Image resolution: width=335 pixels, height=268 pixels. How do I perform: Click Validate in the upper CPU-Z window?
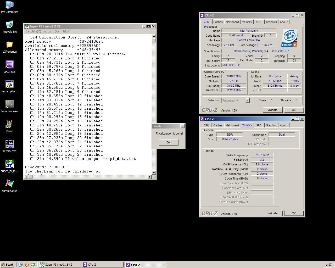click(272, 110)
